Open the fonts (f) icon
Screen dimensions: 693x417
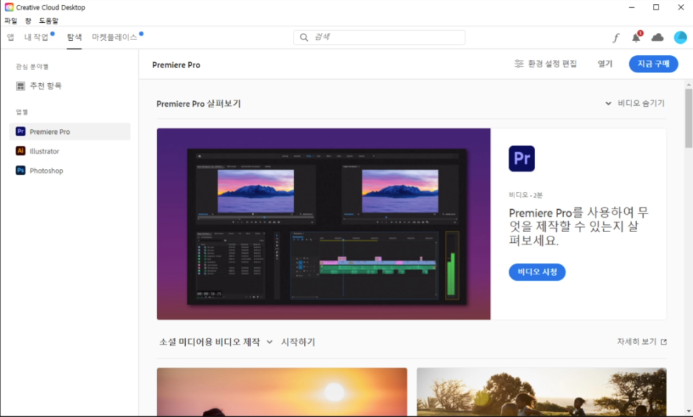[x=616, y=38]
